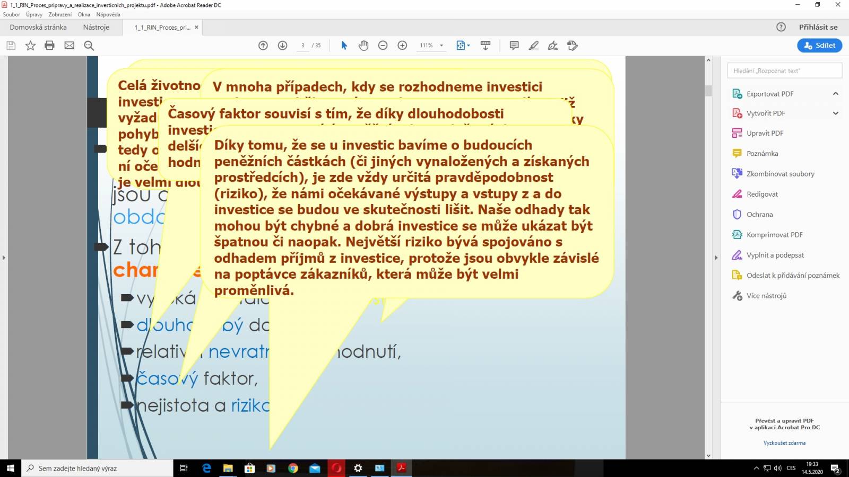Go to the next page with the down arrow

[x=283, y=46]
